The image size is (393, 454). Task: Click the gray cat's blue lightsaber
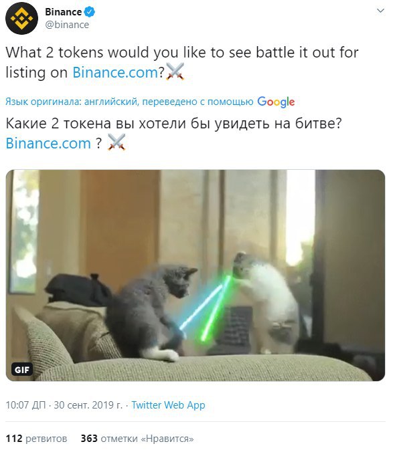(x=202, y=308)
